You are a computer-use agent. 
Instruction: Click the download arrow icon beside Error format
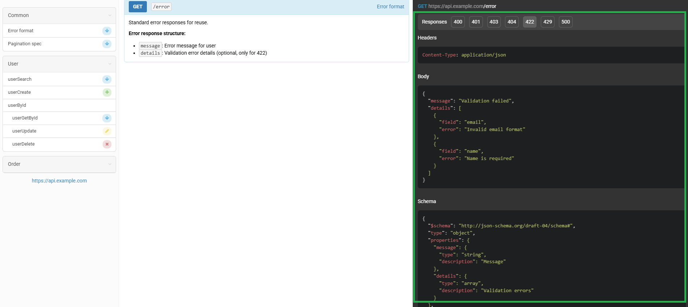[x=107, y=31]
